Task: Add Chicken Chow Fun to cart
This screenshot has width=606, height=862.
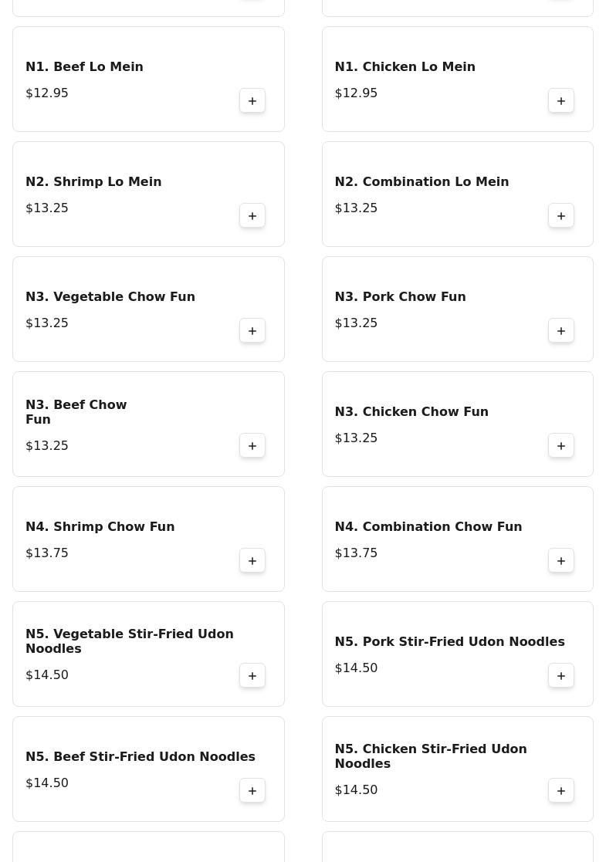Action: [x=561, y=446]
